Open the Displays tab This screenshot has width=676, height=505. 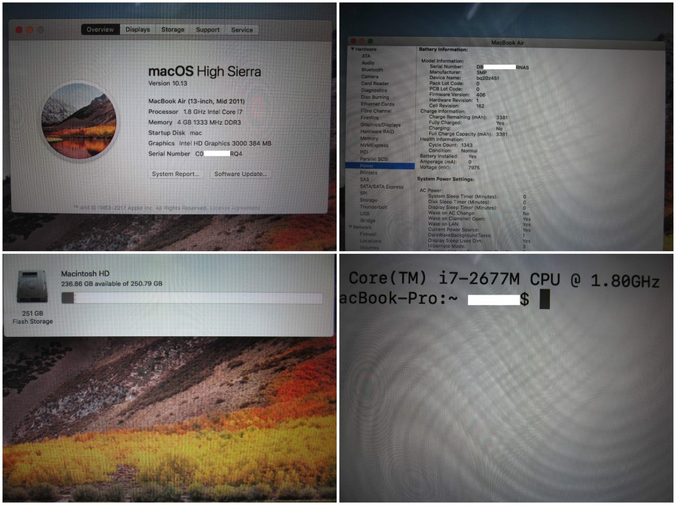tap(138, 30)
